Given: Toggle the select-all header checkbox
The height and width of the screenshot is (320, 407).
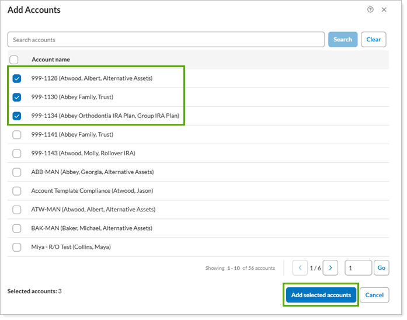Looking at the screenshot, I should click(x=15, y=60).
